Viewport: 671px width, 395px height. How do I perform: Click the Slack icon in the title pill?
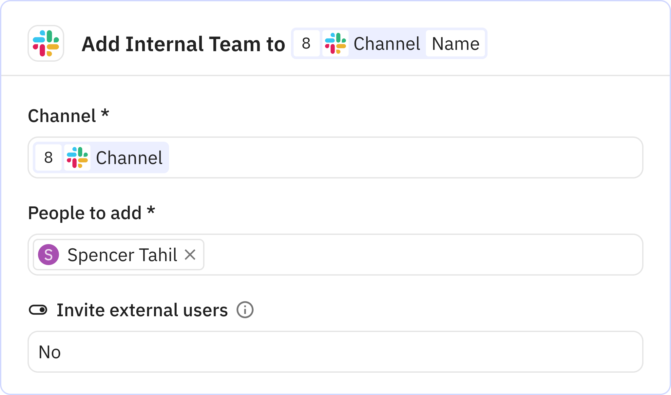(335, 43)
